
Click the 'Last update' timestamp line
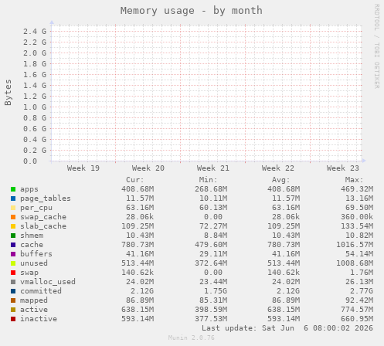coord(287,328)
